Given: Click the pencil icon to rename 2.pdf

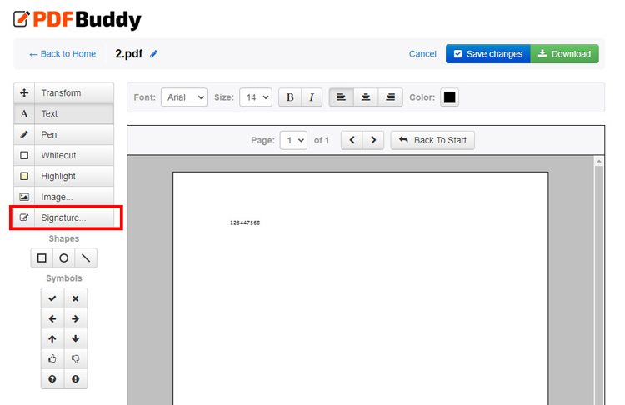Looking at the screenshot, I should pos(153,54).
